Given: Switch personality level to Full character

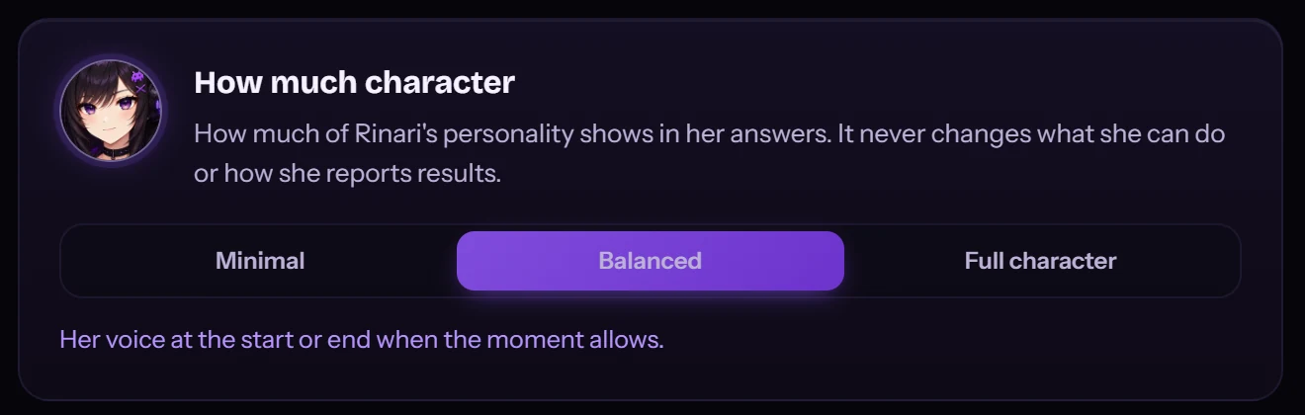Looking at the screenshot, I should pos(1040,261).
